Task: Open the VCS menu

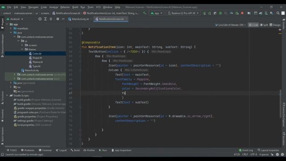Action: tap(98, 7)
